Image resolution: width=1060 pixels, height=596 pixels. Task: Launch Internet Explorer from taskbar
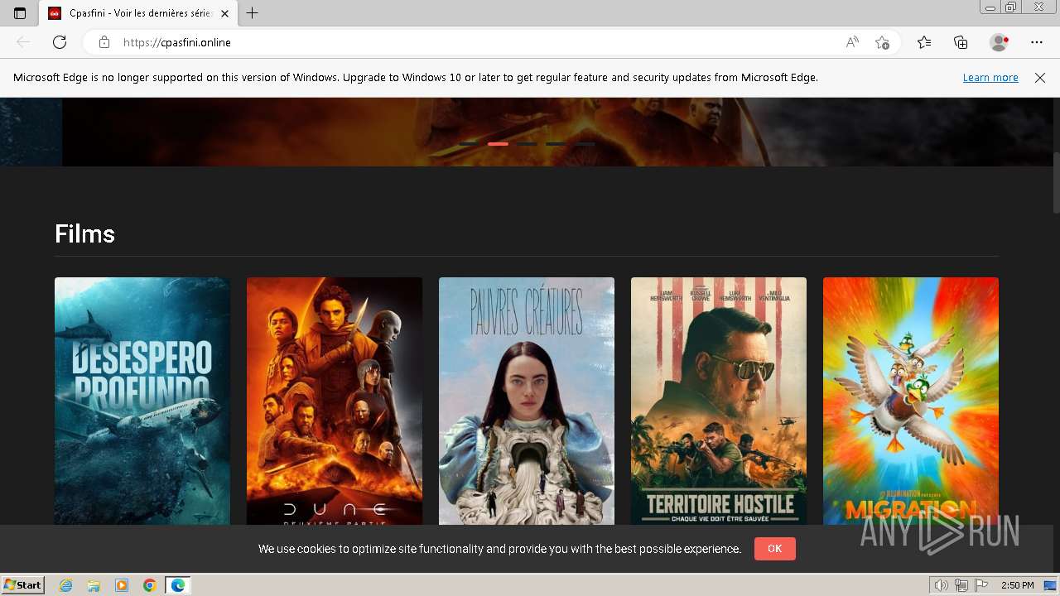[x=66, y=585]
